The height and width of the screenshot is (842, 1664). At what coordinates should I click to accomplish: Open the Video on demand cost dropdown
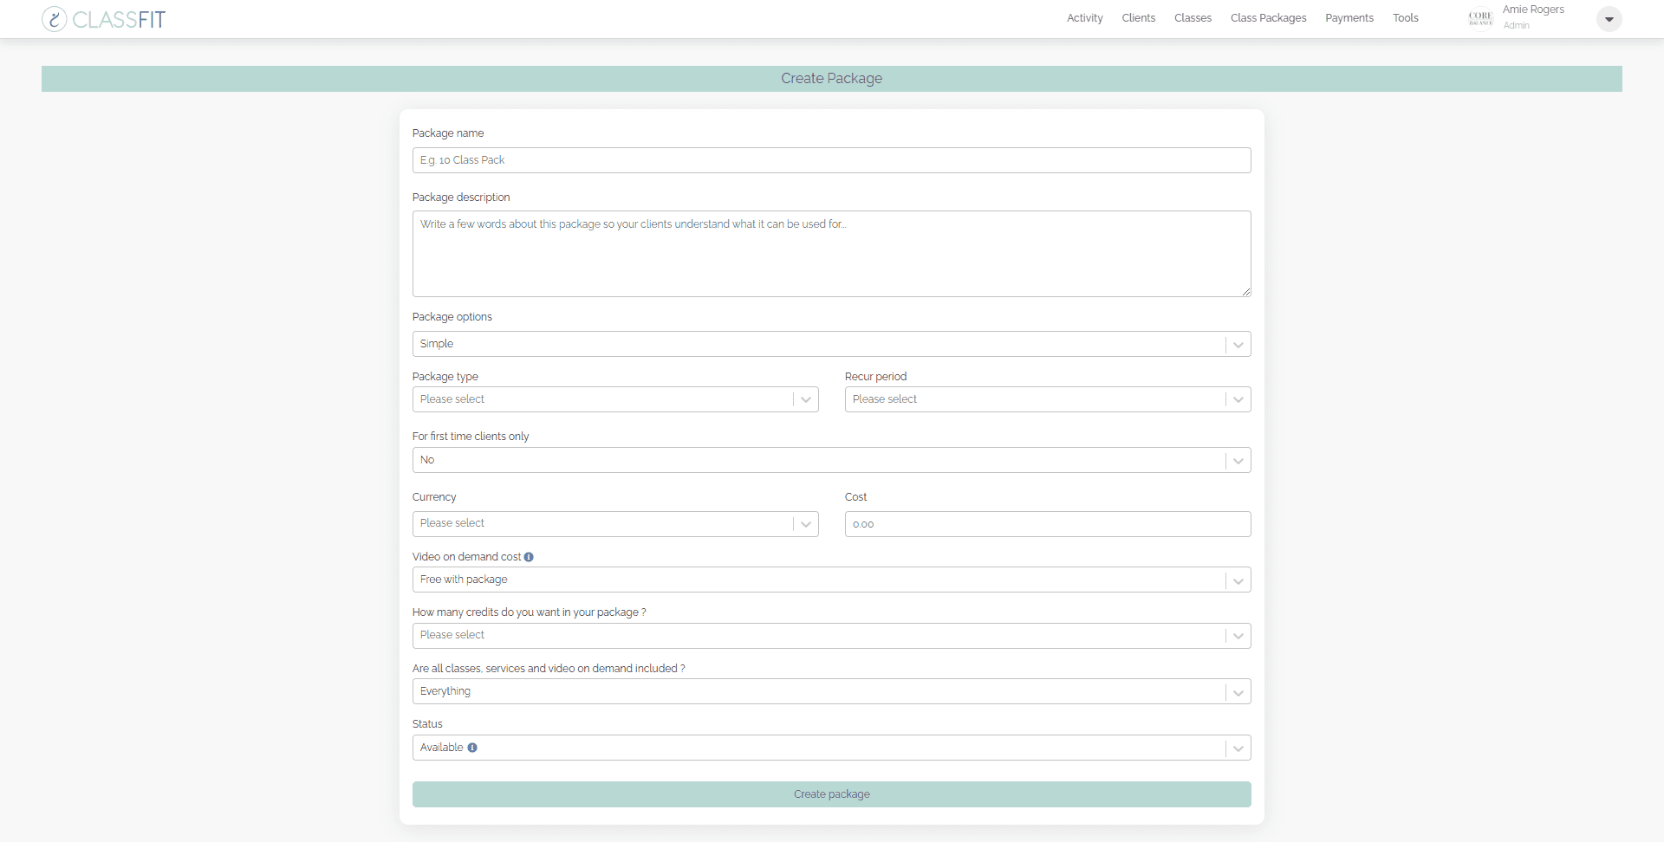[830, 580]
